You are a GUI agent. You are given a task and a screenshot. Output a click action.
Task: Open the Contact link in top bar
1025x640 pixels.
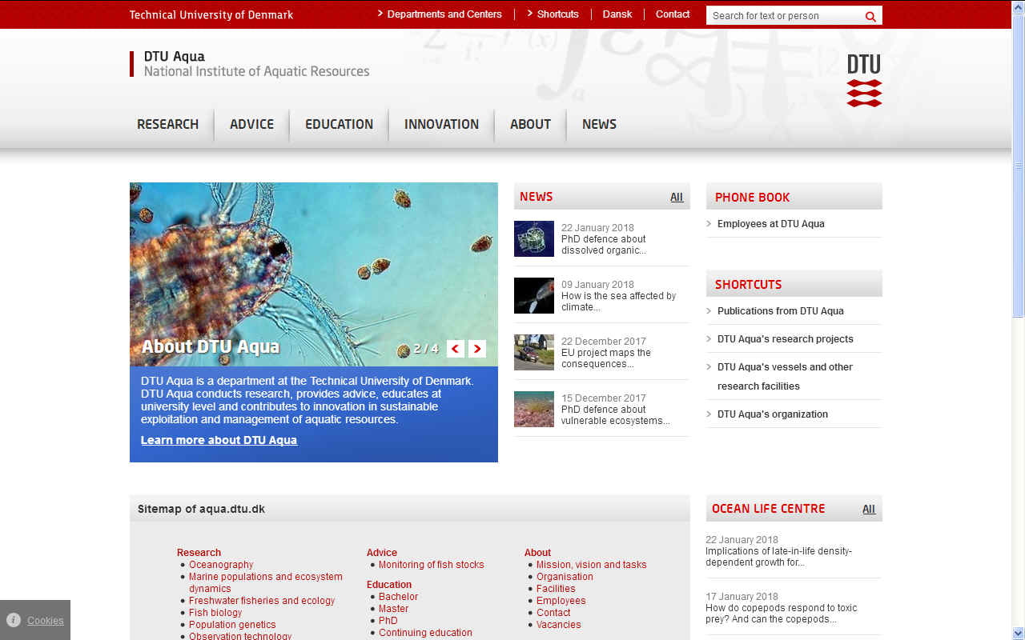(x=673, y=14)
